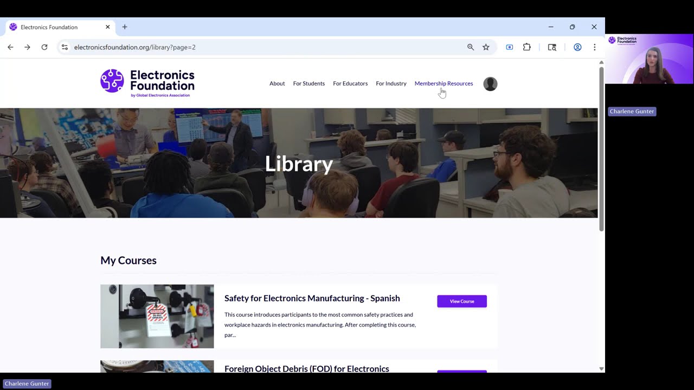Open the tab search side panel icon
The image size is (694, 390).
552,47
